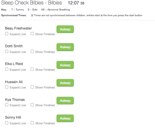The width and height of the screenshot is (155, 131).
Task: Enable Expand Live for Beau Freshwater
Action: point(7,34)
